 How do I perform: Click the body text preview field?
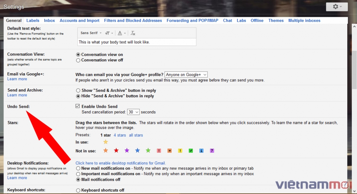137,42
